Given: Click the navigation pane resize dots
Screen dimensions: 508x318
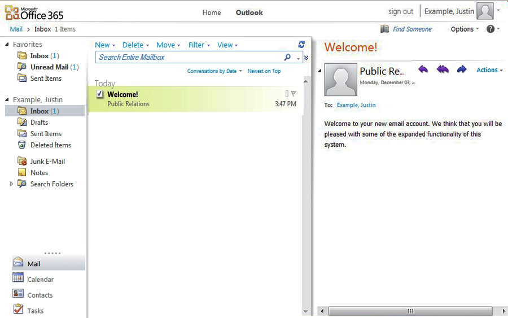Looking at the screenshot, I should point(52,253).
